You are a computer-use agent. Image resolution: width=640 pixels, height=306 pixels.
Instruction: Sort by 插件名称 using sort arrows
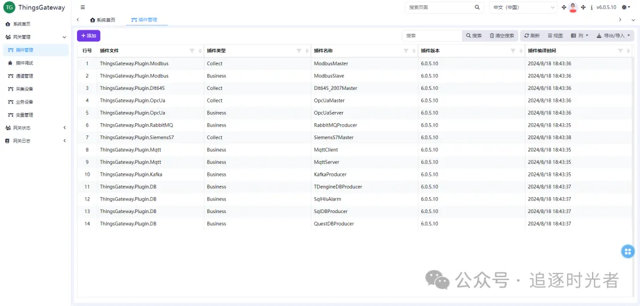[414, 51]
